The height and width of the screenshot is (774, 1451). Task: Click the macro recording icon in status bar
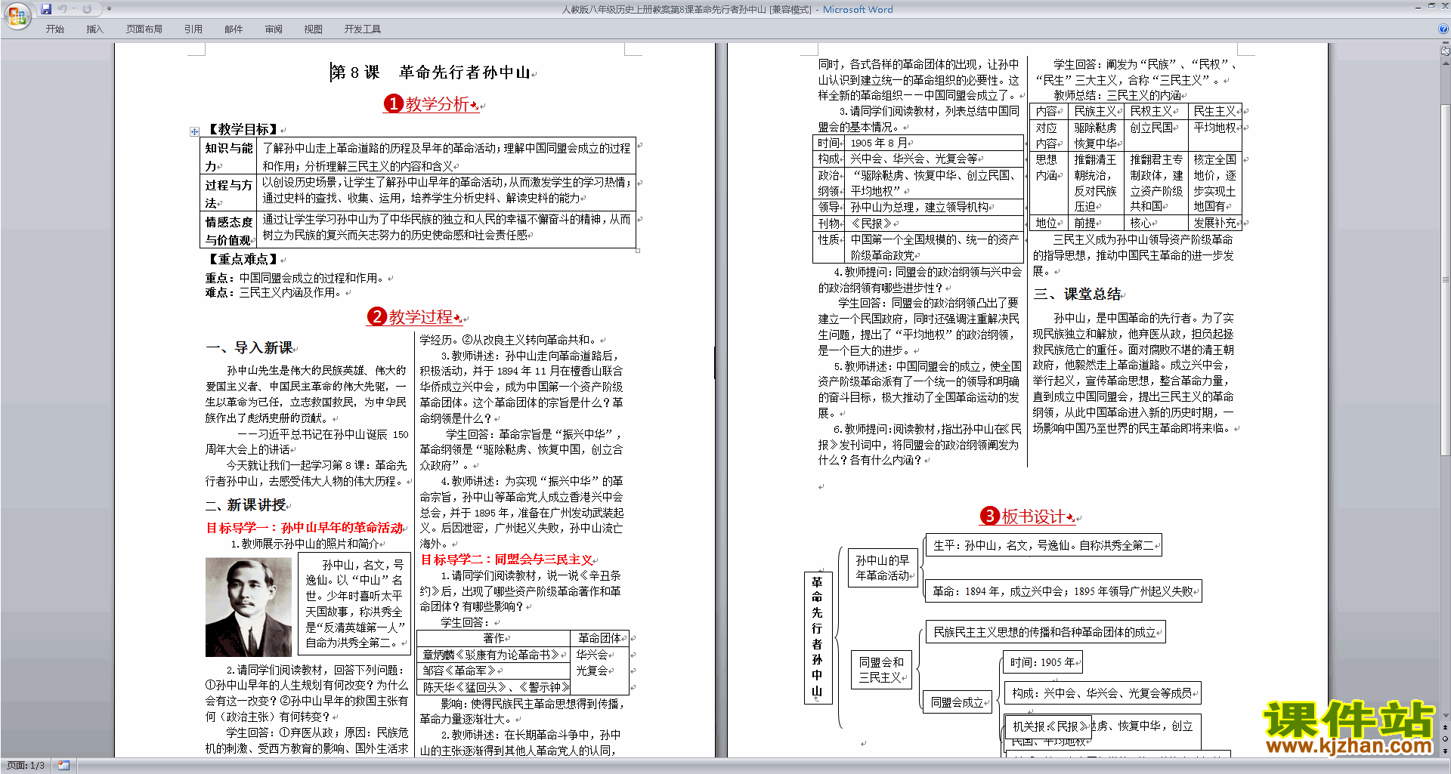coord(63,766)
